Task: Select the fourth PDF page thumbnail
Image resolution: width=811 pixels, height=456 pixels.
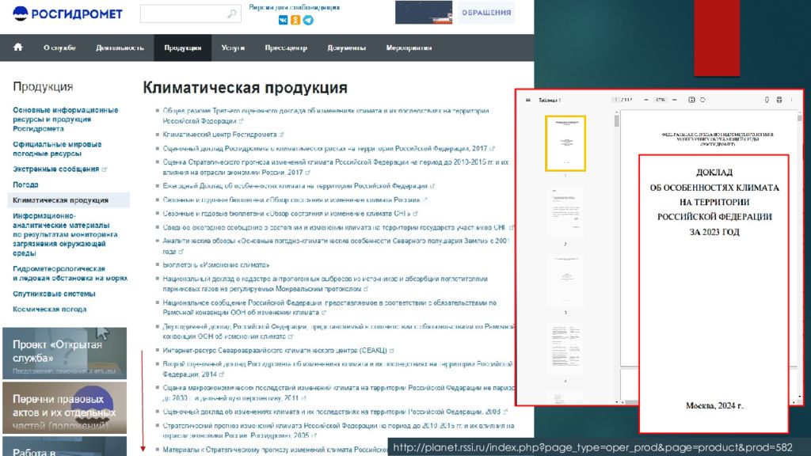Action: [565, 348]
